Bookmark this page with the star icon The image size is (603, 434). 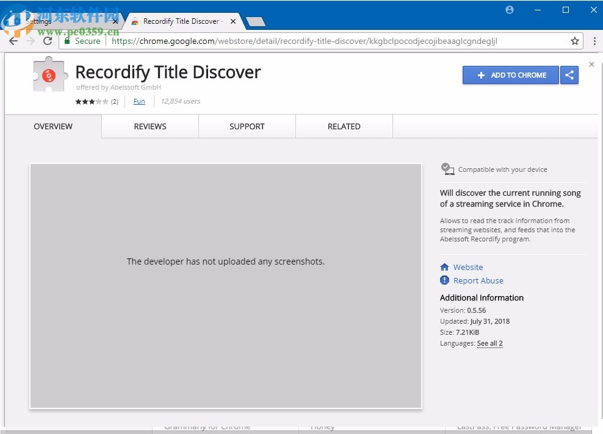coord(574,41)
